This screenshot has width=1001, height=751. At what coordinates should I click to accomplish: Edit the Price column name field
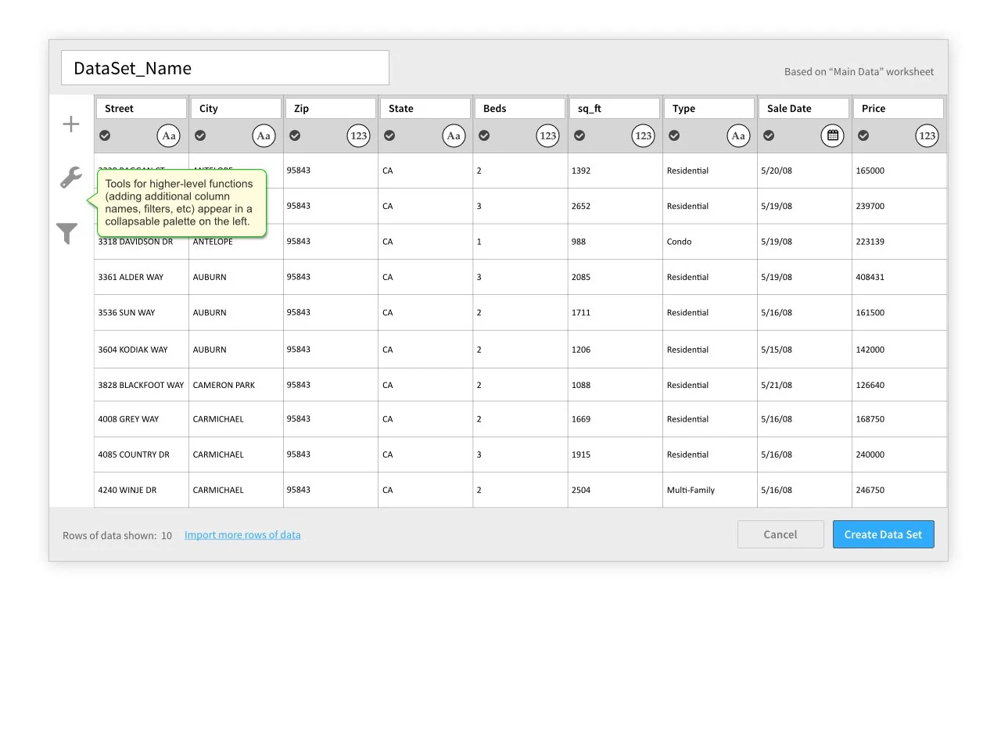click(899, 109)
